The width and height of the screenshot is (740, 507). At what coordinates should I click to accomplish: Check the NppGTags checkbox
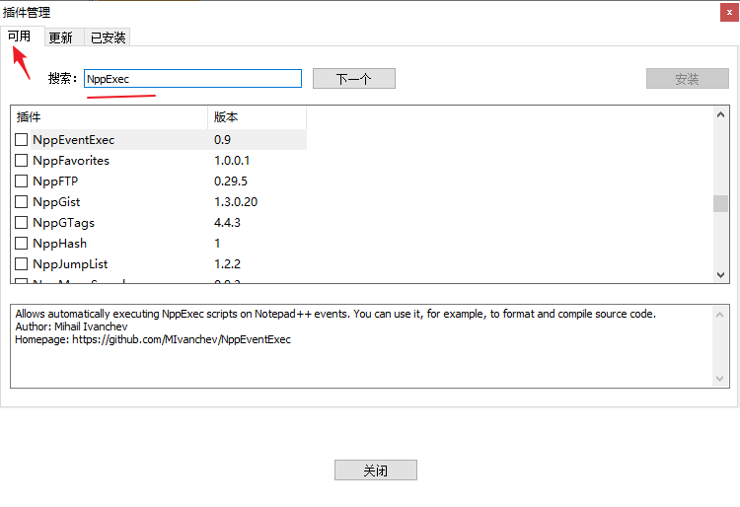[x=22, y=223]
